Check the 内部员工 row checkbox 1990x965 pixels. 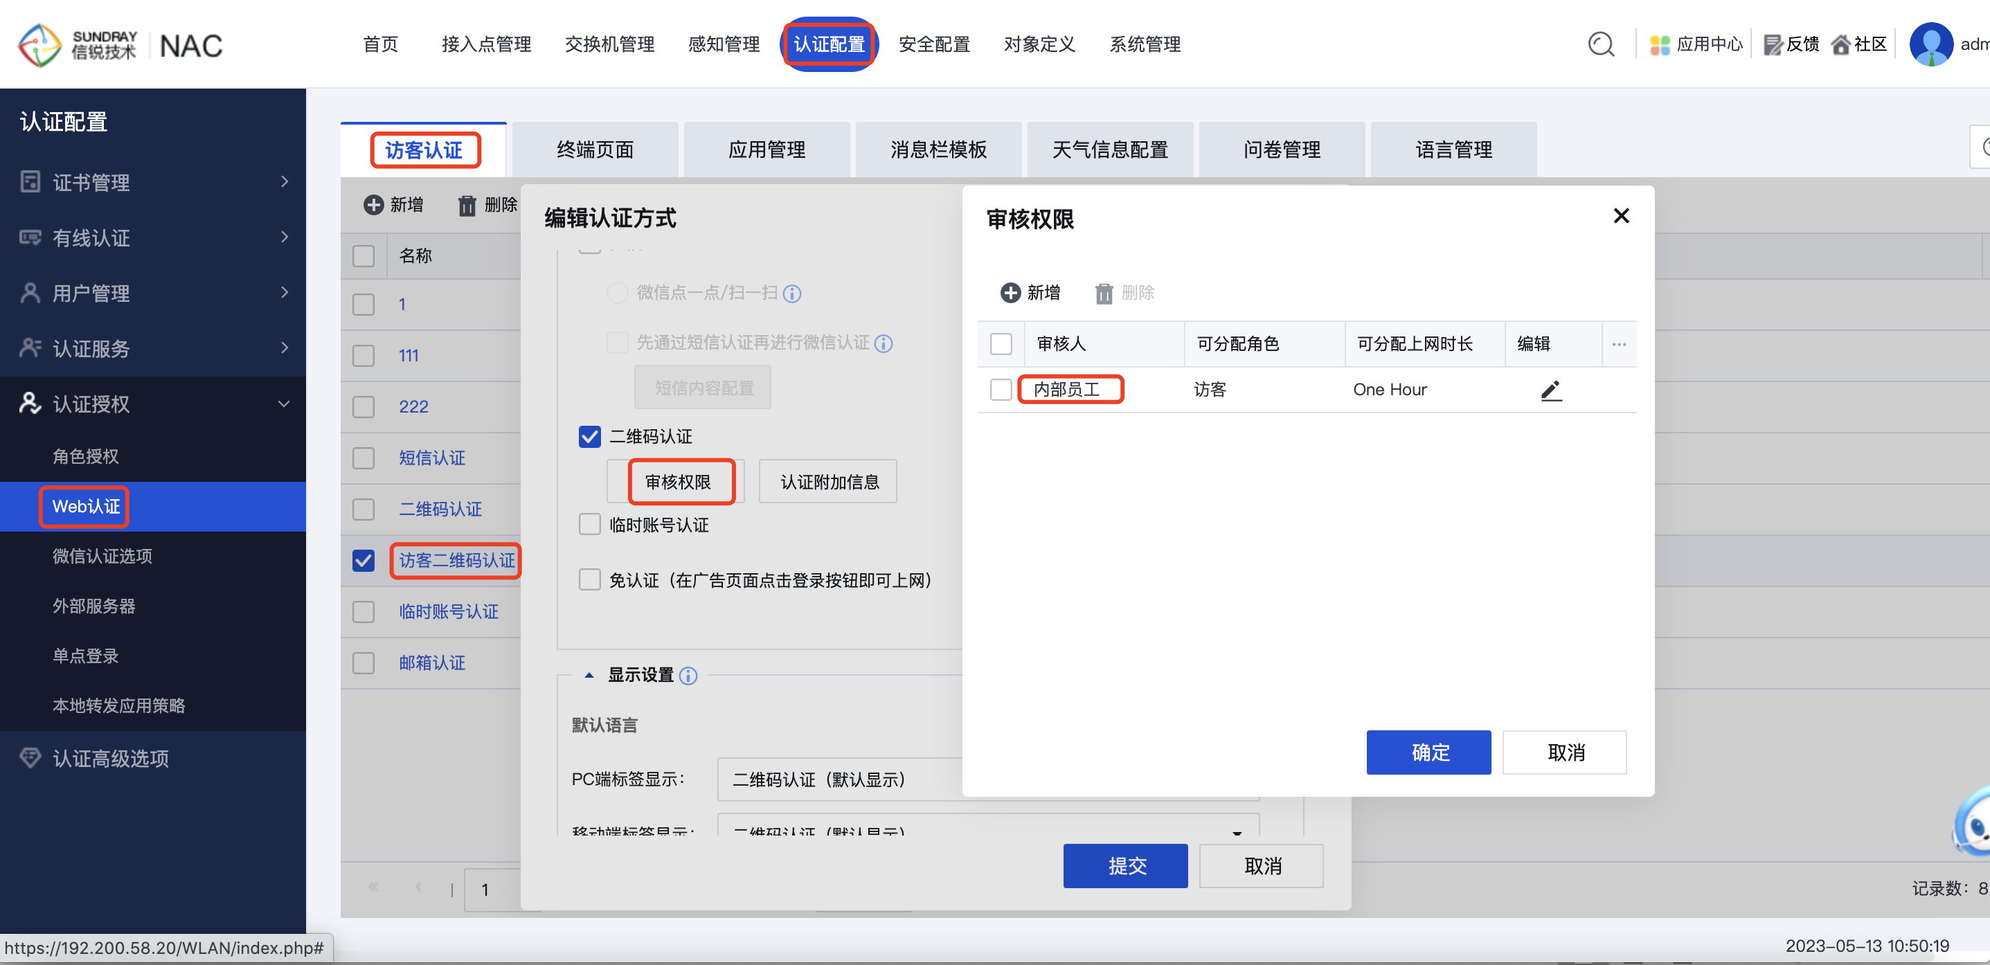[1001, 390]
